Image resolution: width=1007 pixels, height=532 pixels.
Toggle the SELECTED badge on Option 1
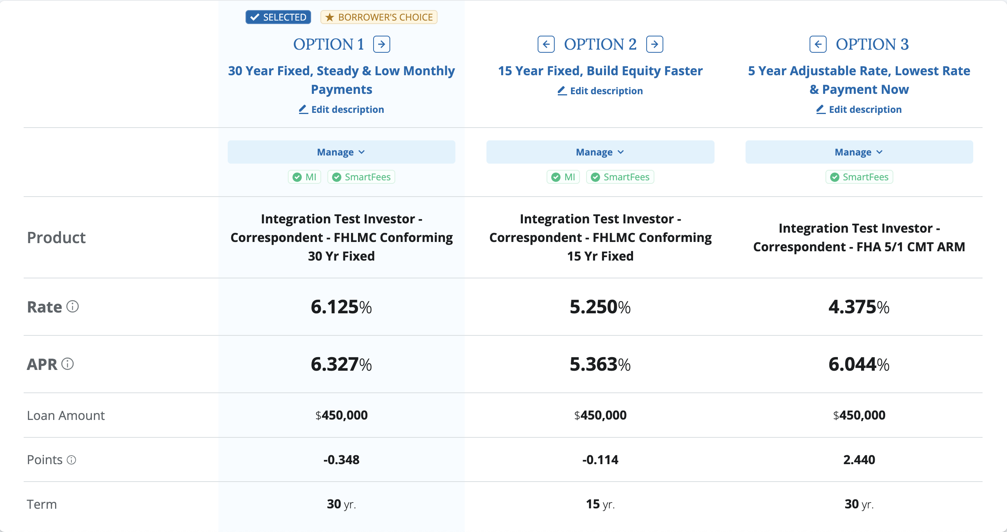[x=278, y=17]
